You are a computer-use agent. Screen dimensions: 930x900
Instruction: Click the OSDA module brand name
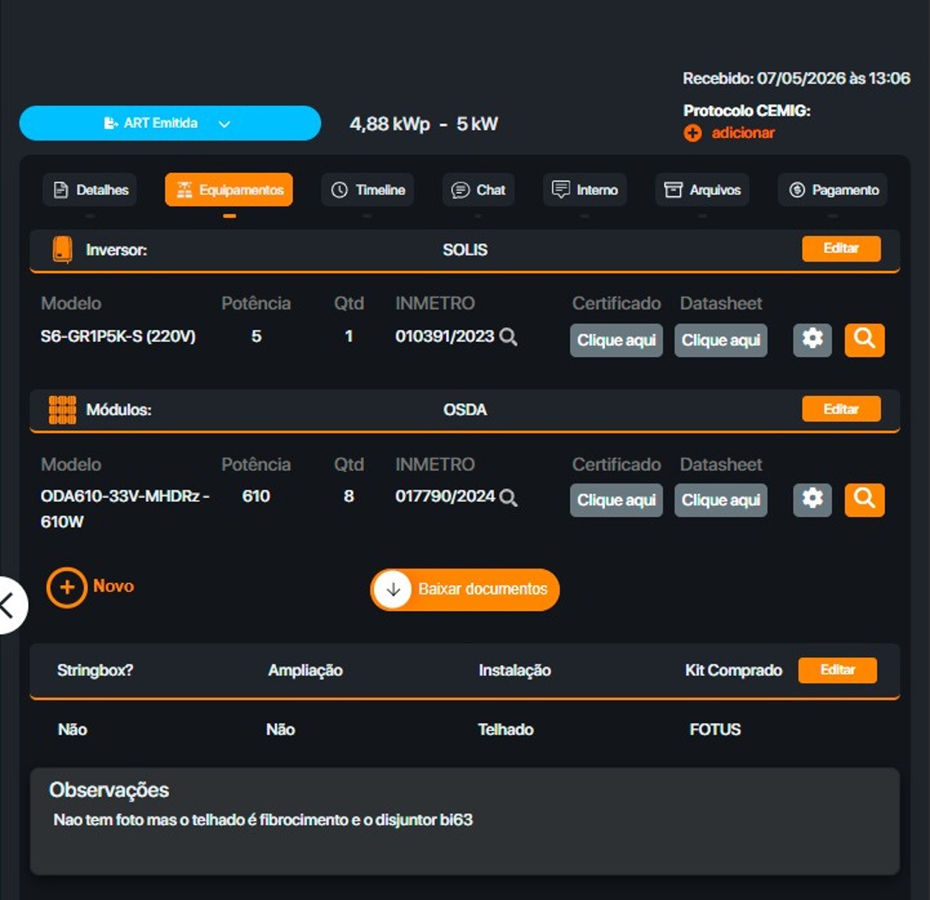point(465,410)
